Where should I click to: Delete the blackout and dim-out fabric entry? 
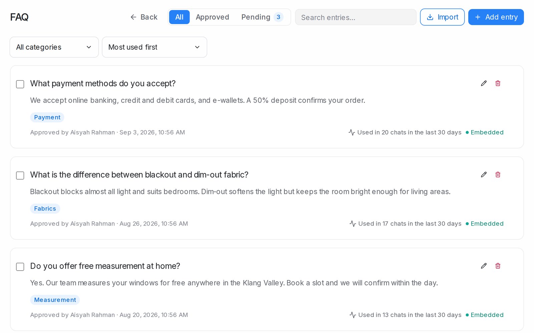click(x=498, y=175)
